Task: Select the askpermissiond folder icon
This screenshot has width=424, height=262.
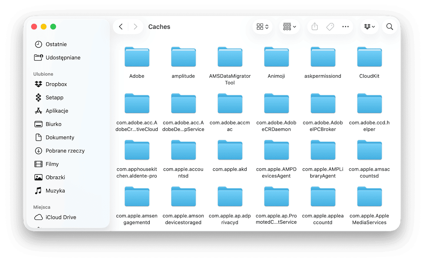Action: 323,57
